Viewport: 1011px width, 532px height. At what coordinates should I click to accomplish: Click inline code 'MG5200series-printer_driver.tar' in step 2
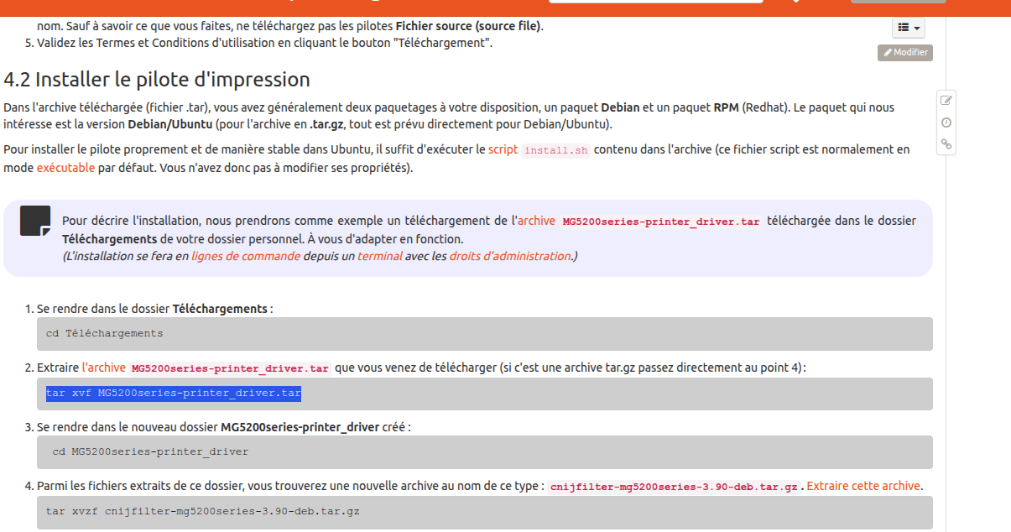tap(231, 368)
